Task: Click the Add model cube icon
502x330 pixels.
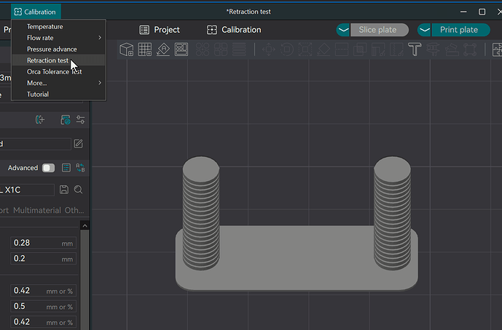Action: pyautogui.click(x=127, y=49)
